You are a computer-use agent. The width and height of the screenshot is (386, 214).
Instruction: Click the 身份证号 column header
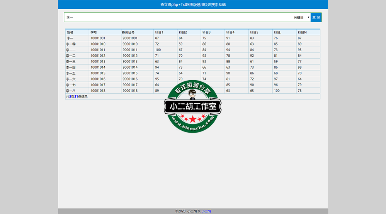pyautogui.click(x=128, y=32)
